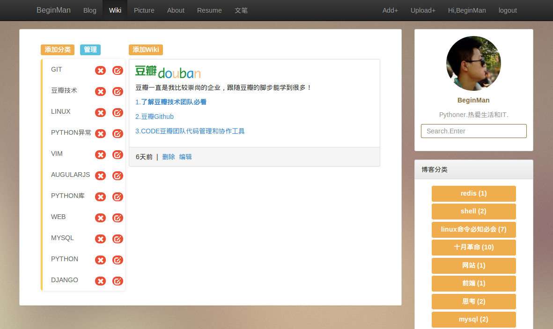Edit the GIT category

coord(118,71)
